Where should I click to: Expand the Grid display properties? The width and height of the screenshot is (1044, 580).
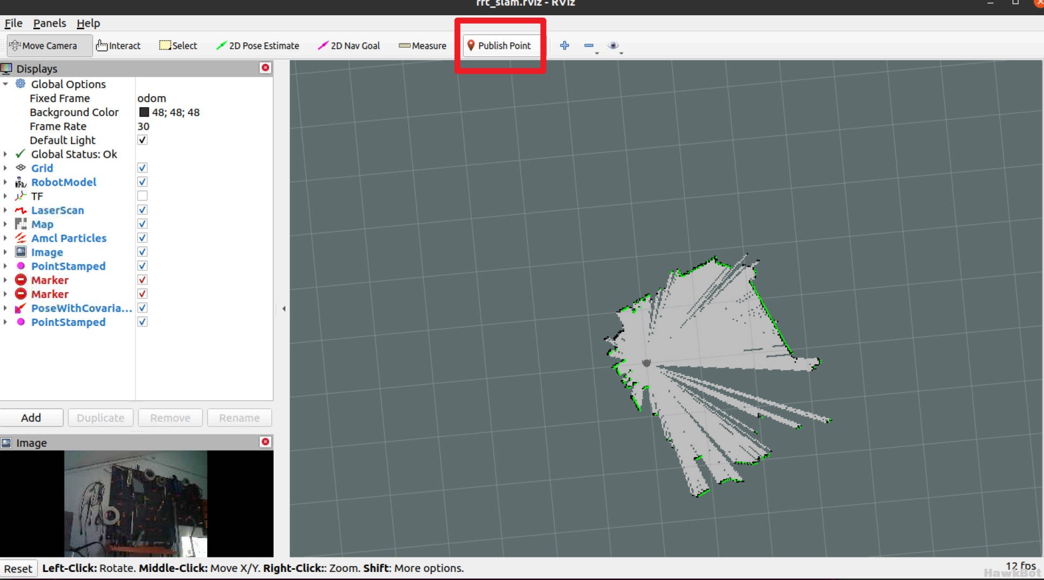tap(5, 168)
